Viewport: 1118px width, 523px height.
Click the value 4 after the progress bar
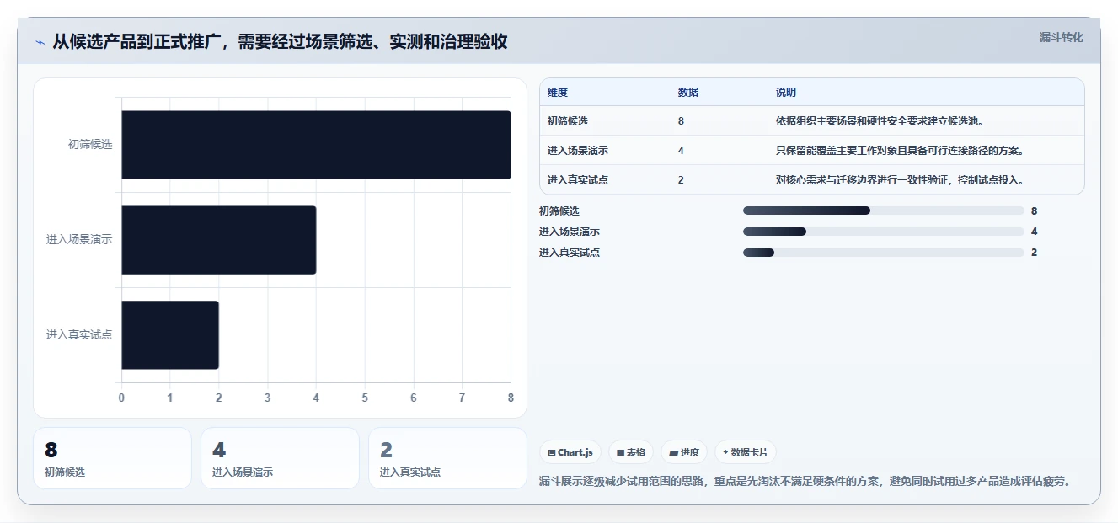1035,232
